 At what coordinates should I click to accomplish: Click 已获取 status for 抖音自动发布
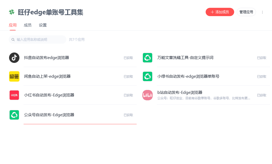128,58
